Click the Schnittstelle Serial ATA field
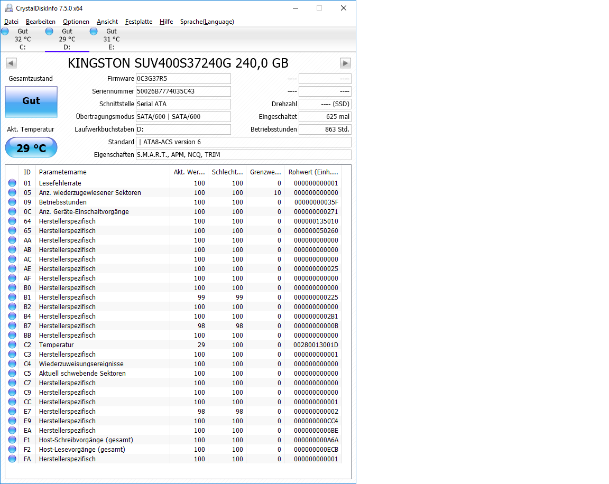Screen dimensions: 609x484 pos(183,104)
